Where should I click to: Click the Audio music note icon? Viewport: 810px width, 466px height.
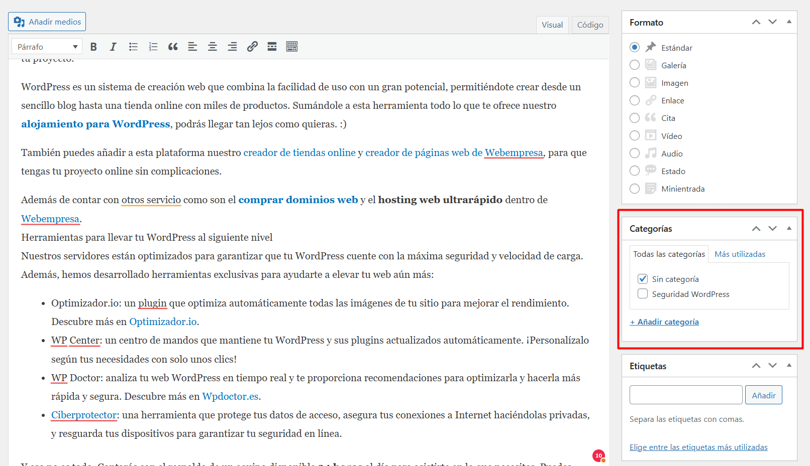tap(651, 153)
